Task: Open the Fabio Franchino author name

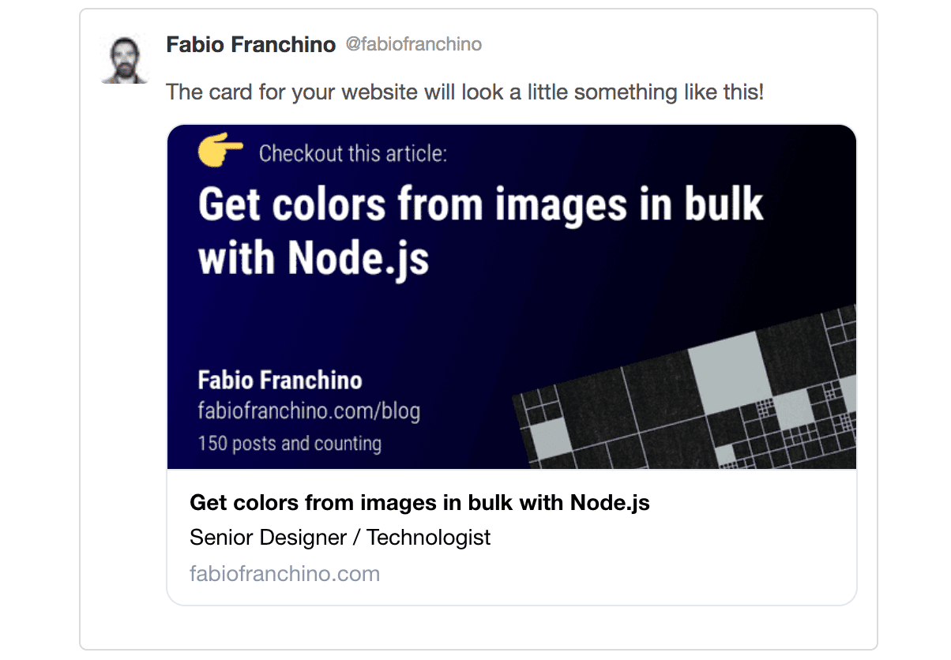Action: 251,45
